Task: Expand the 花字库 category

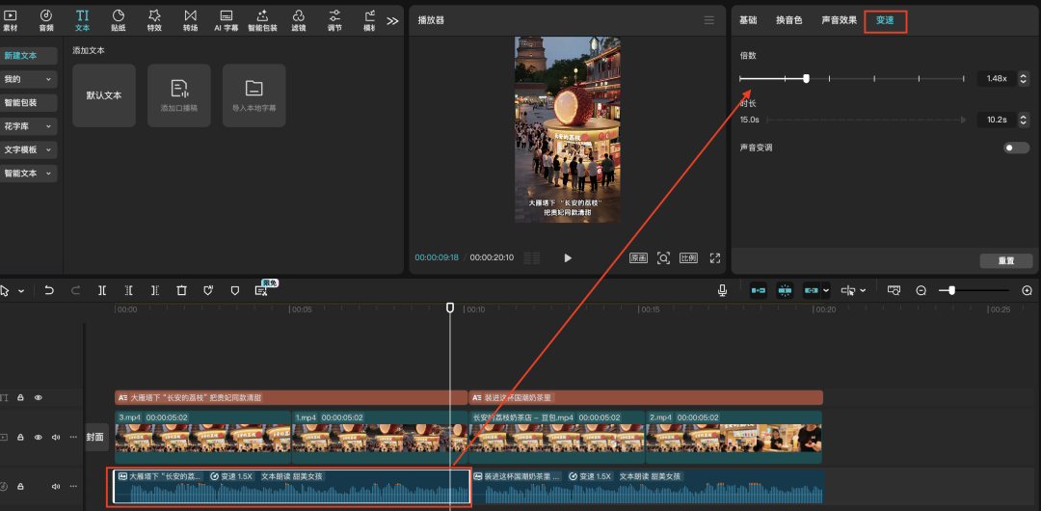Action: (29, 126)
